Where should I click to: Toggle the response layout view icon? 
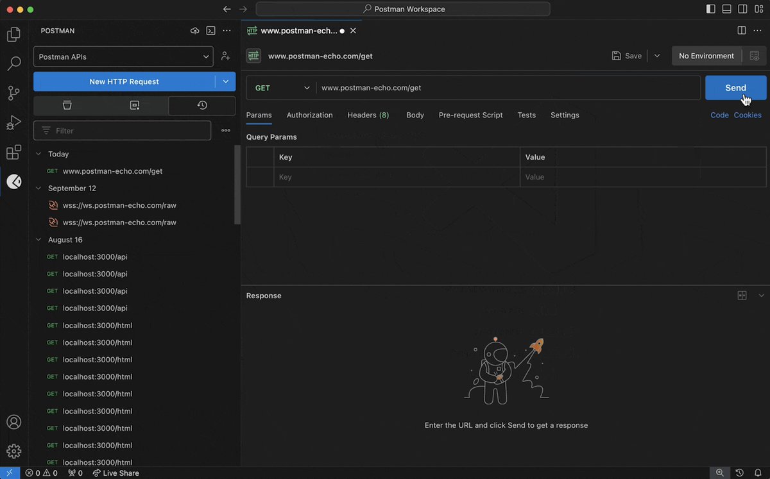pyautogui.click(x=742, y=295)
